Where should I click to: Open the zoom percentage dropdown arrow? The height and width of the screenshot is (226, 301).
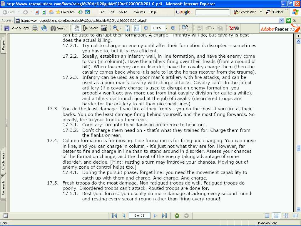[166, 28]
